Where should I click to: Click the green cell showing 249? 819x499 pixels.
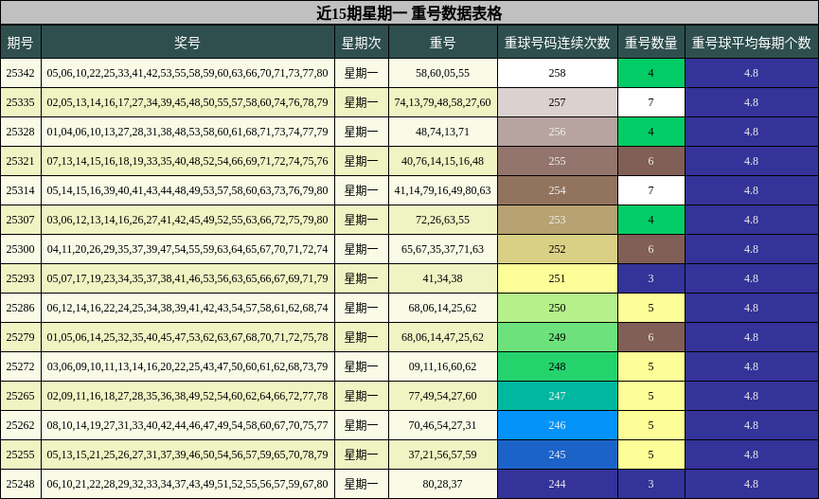click(558, 337)
